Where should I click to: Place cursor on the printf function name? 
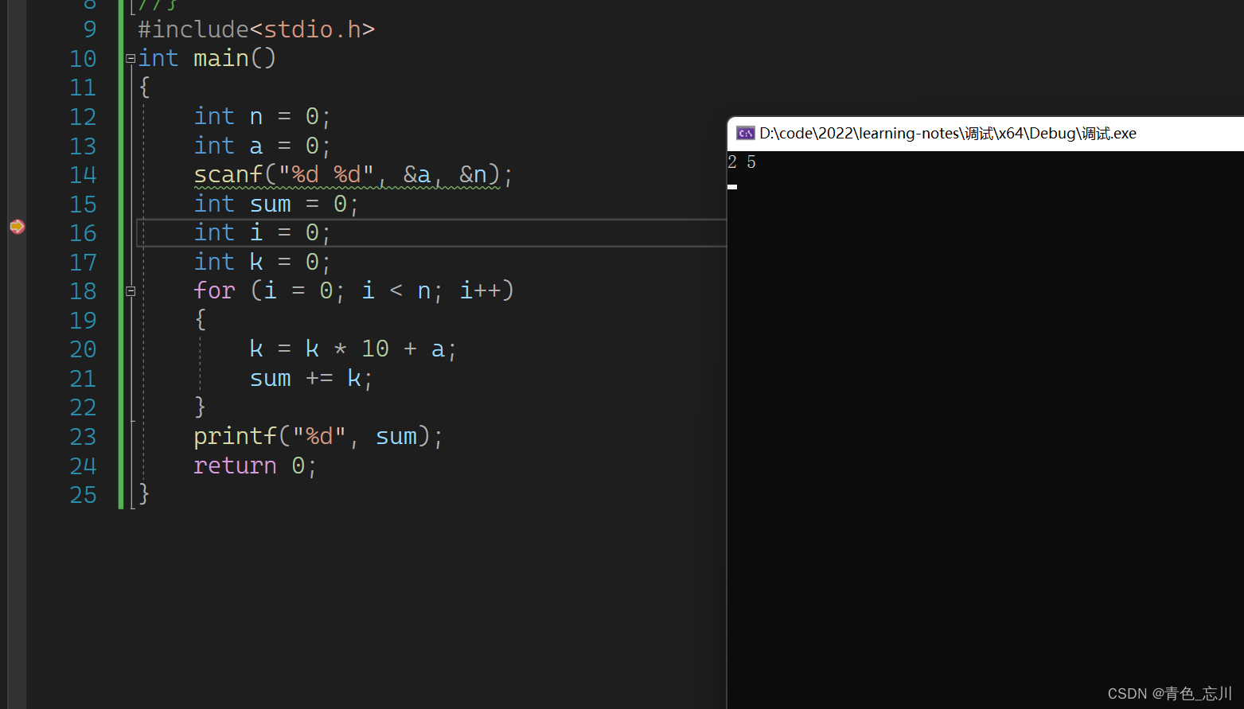(235, 437)
